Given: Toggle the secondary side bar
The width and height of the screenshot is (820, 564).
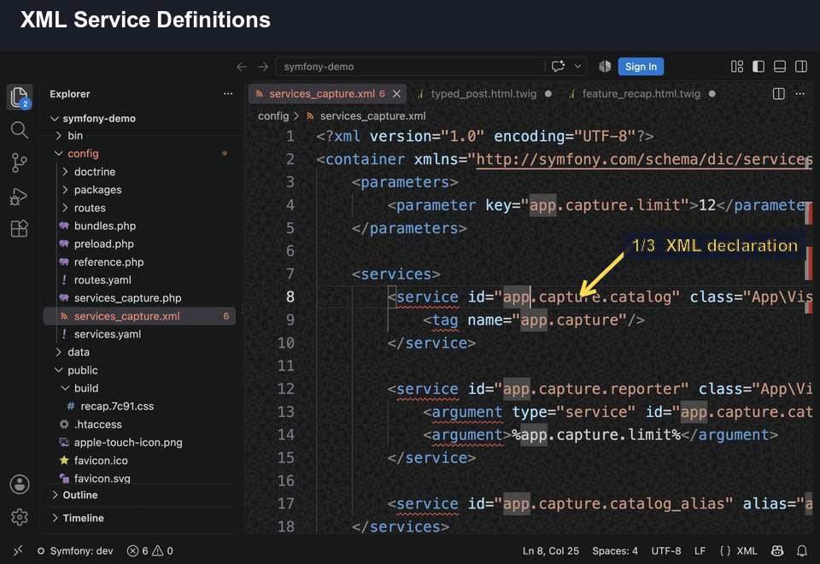Looking at the screenshot, I should tap(801, 67).
